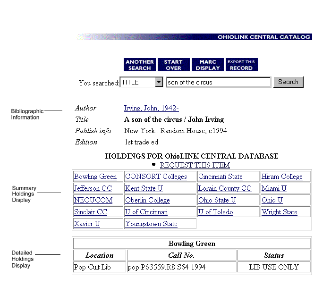Open Hiram College holdings link
The height and width of the screenshot is (295, 331).
click(x=282, y=177)
